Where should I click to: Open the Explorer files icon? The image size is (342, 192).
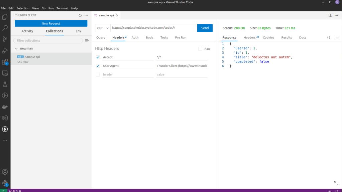(5, 17)
